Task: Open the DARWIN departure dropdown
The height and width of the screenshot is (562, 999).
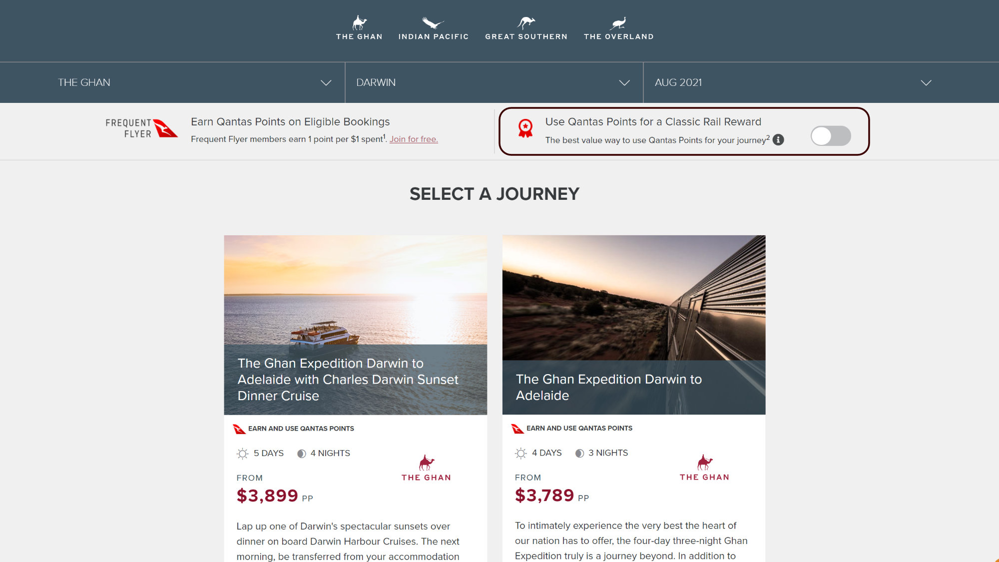Action: tap(494, 82)
